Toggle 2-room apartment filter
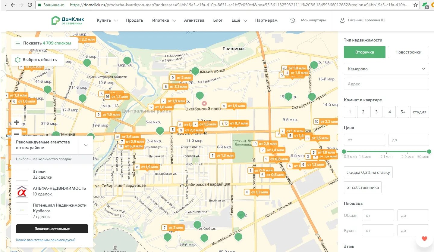Image resolution: width=434 pixels, height=252 pixels. [x=363, y=112]
